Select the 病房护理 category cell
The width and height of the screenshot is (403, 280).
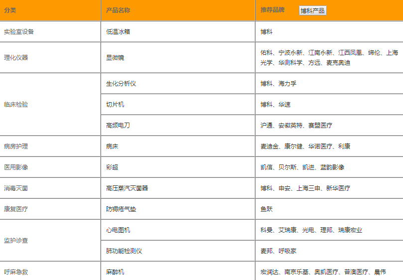(x=50, y=146)
